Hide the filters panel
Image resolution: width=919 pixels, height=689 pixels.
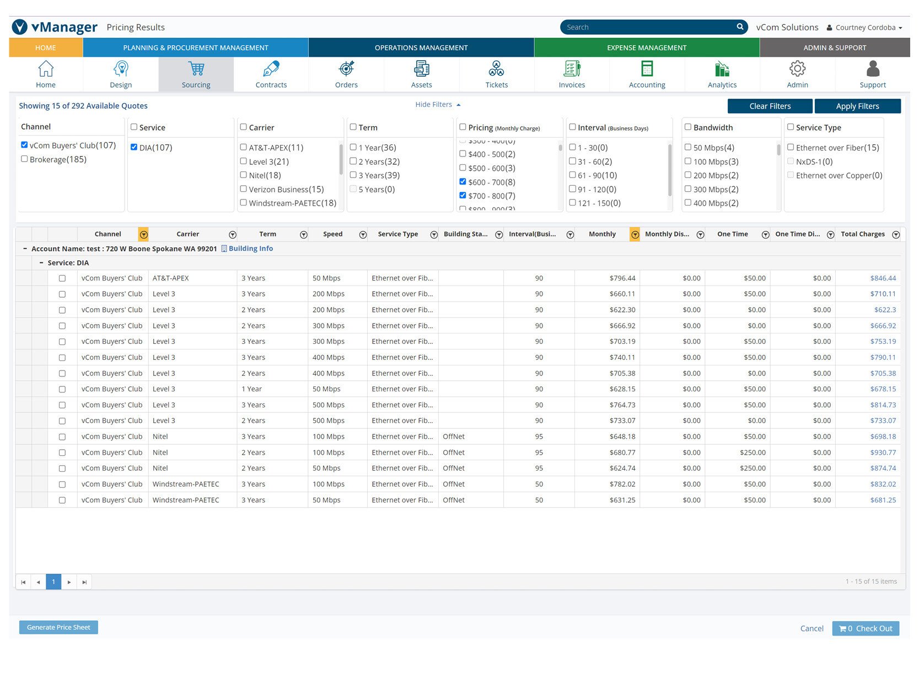pos(438,105)
